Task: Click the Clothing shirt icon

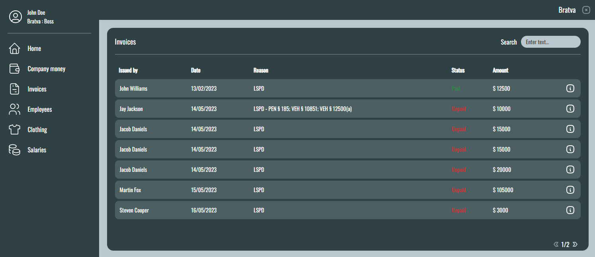Action: click(x=14, y=130)
